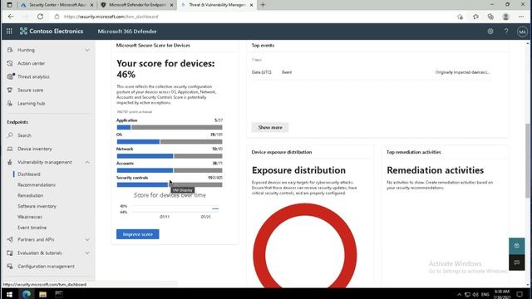Open File Explorer from the taskbar
This screenshot has width=532, height=299.
pos(42,294)
